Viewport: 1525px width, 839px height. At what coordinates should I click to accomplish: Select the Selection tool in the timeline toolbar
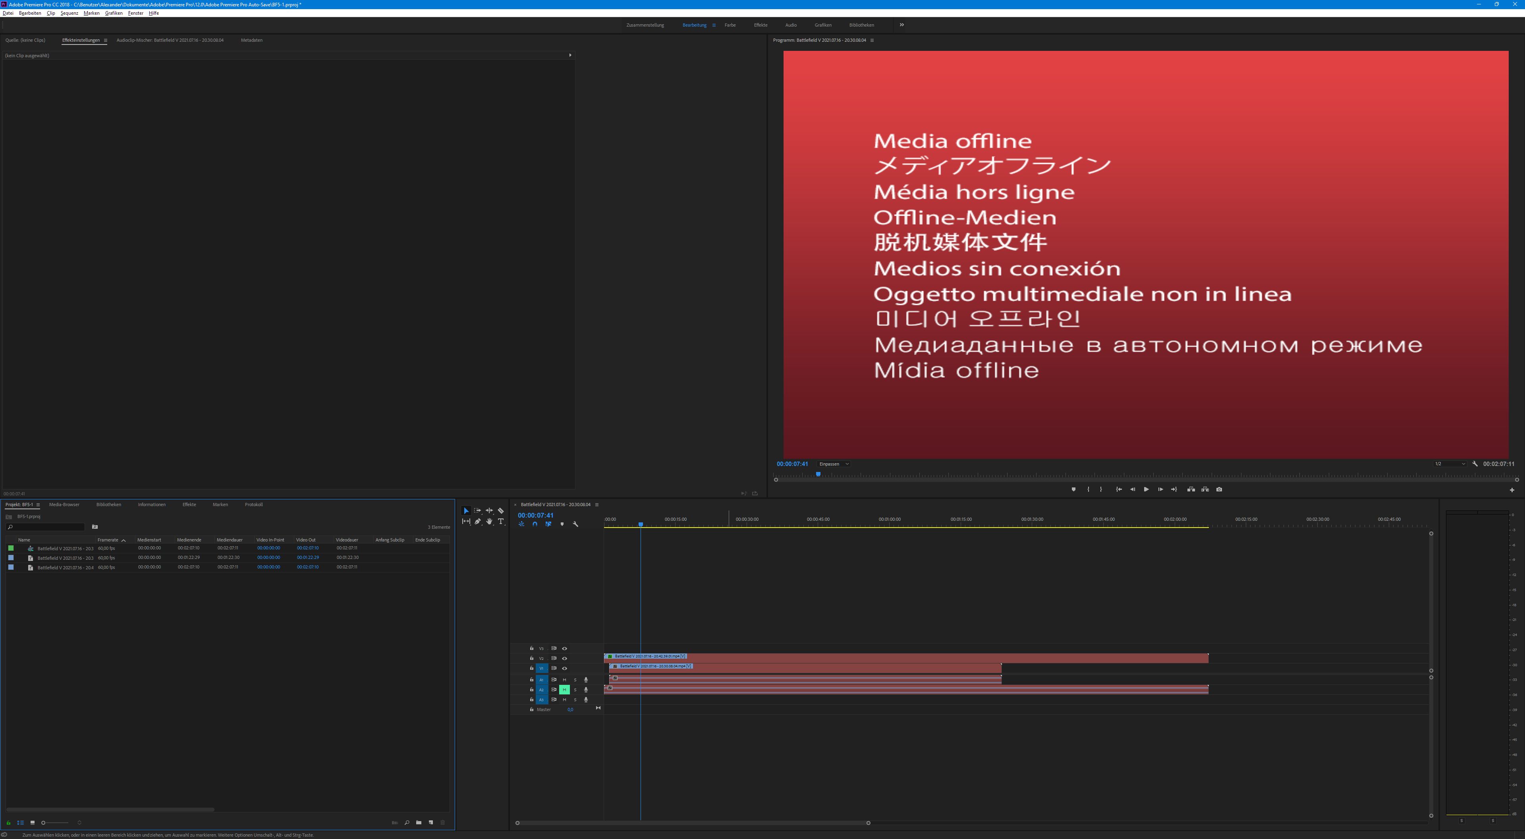[x=467, y=510]
